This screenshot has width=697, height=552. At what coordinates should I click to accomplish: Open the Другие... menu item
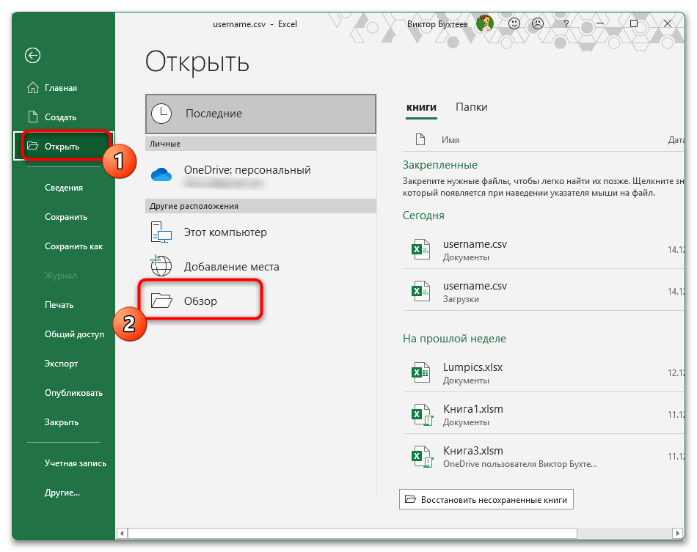[x=64, y=493]
